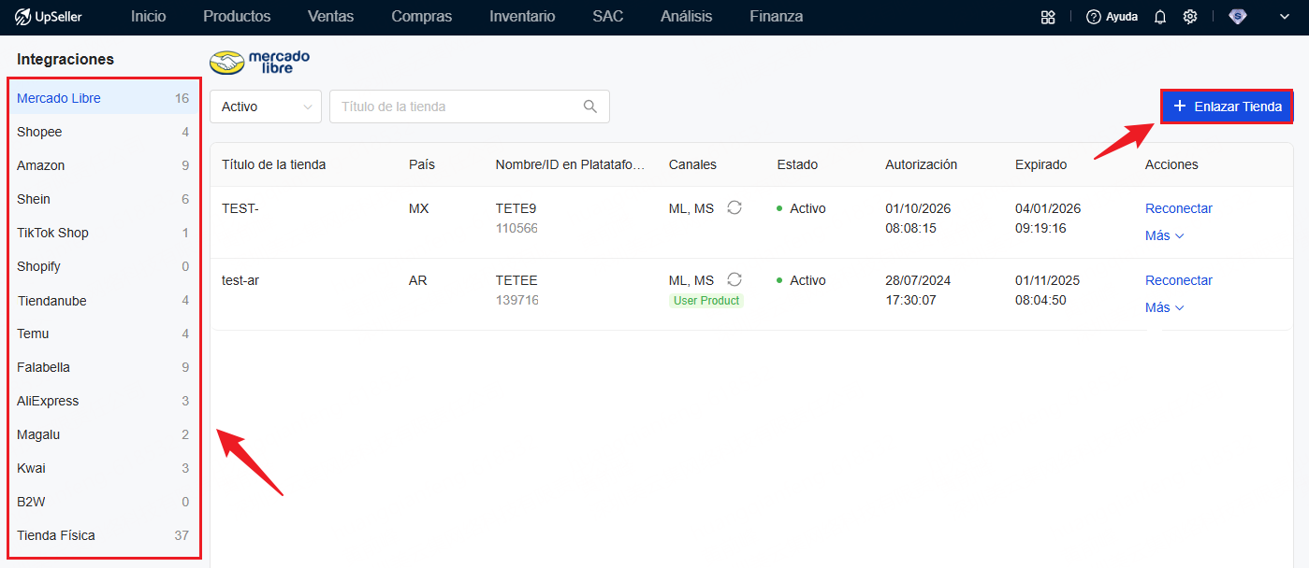This screenshot has height=568, width=1309.
Task: Click platform name TETE9
Action: pos(516,208)
